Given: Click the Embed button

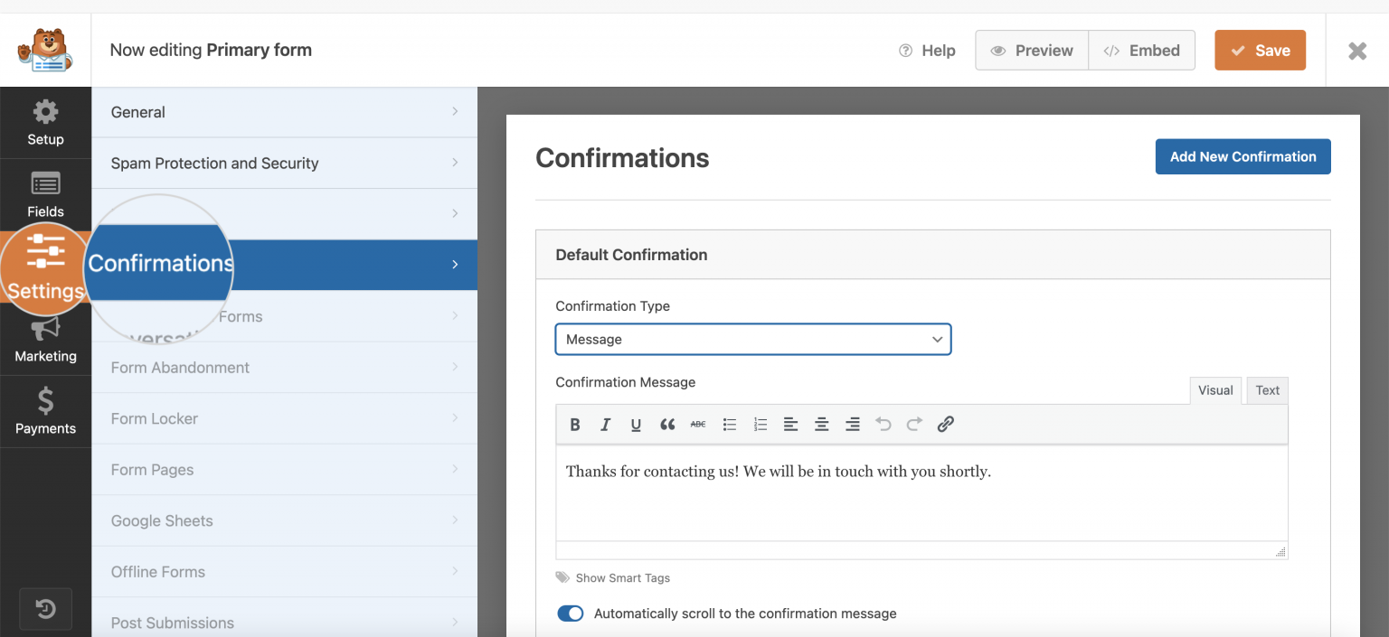Looking at the screenshot, I should tap(1142, 51).
